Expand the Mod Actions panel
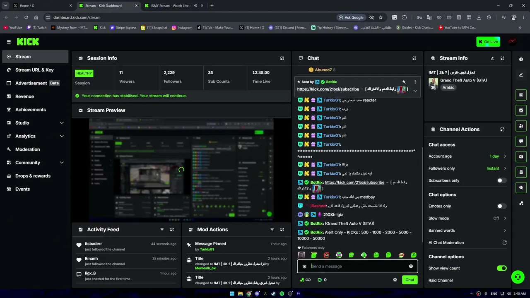The width and height of the screenshot is (530, 298). pyautogui.click(x=282, y=230)
